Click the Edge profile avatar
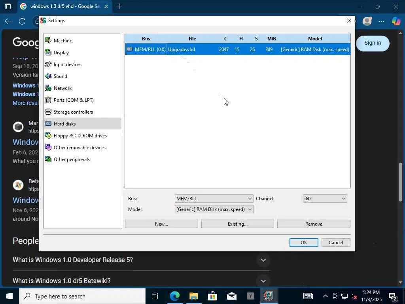The width and height of the screenshot is (405, 304). [x=367, y=21]
